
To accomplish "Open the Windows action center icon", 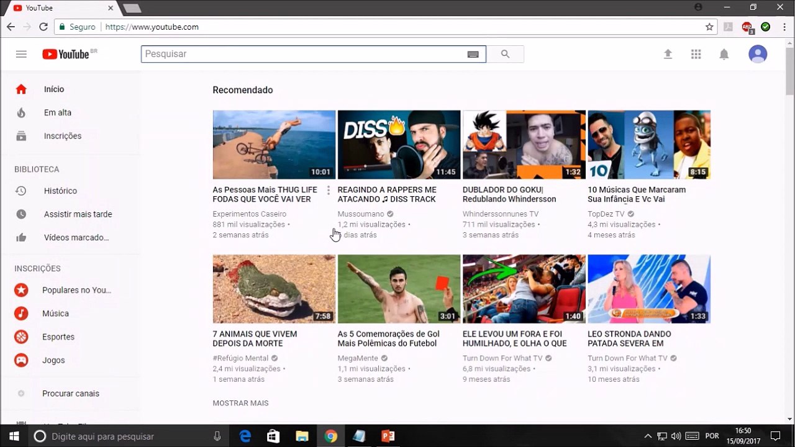I will click(775, 436).
